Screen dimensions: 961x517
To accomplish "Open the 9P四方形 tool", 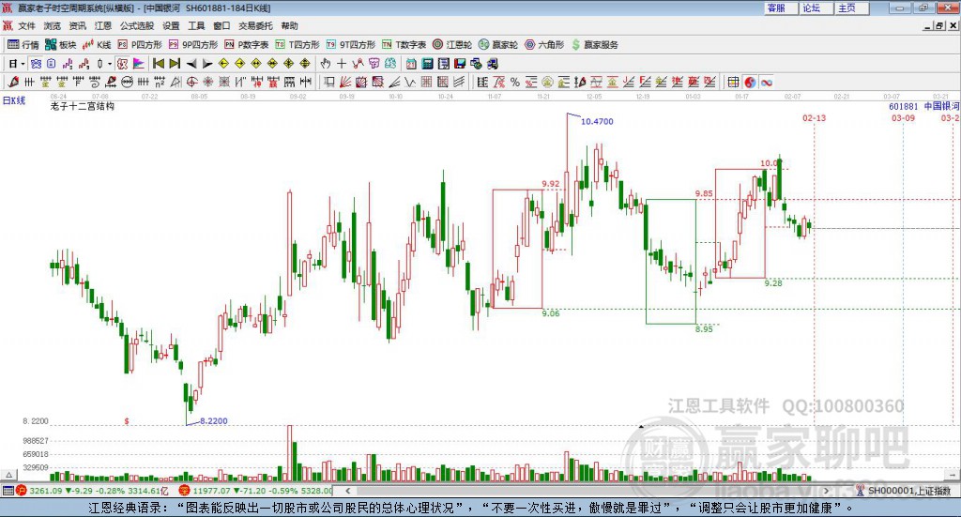I will point(193,45).
